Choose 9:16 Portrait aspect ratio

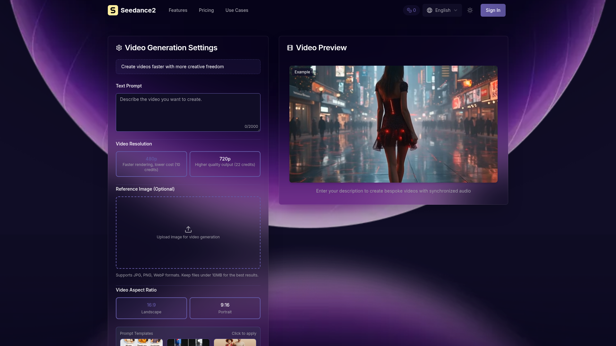[225, 308]
